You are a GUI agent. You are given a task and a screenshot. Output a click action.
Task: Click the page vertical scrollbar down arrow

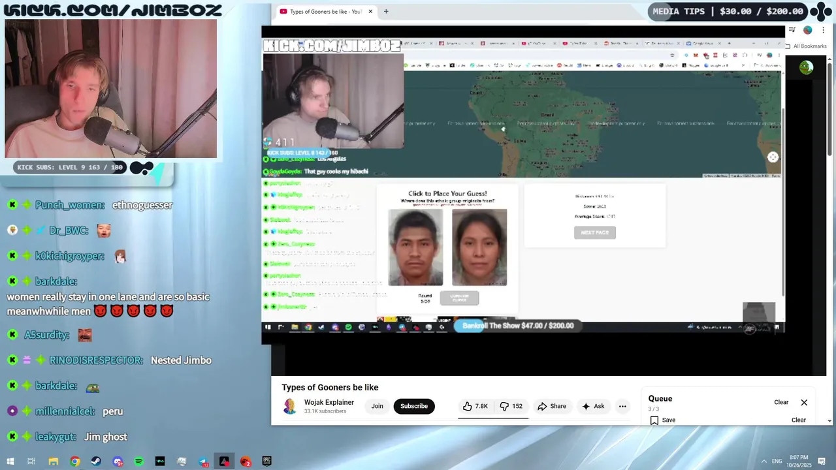point(829,421)
